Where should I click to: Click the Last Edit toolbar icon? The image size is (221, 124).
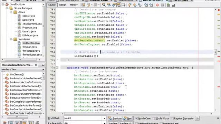[83, 5]
